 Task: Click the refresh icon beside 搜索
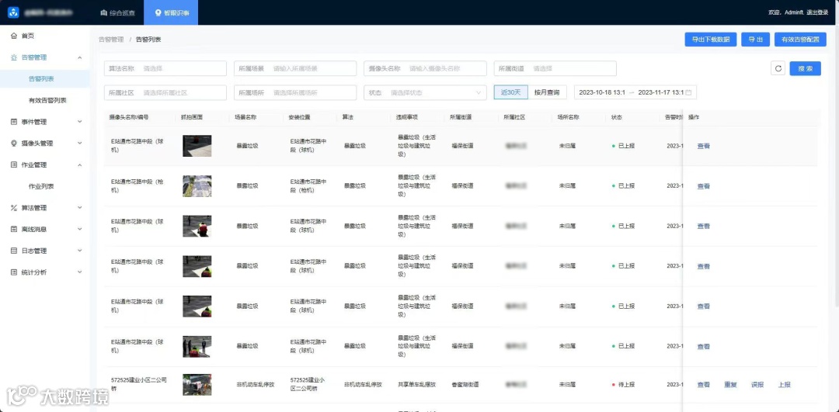coord(778,68)
